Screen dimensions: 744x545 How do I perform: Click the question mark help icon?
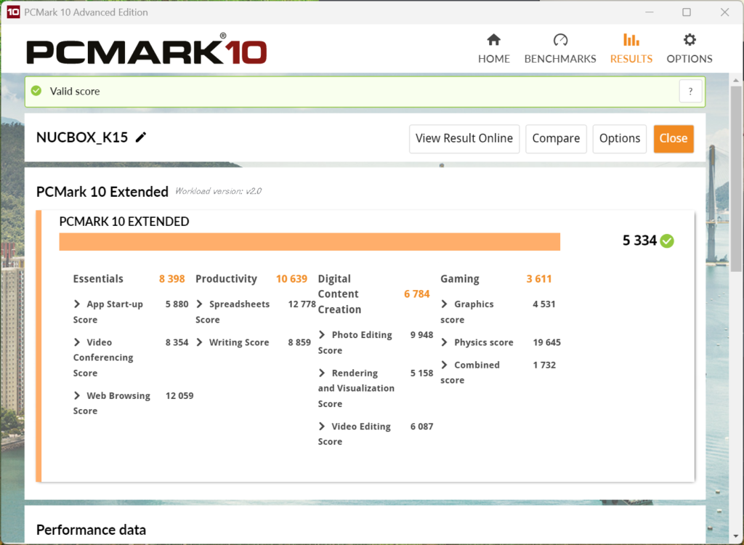[x=690, y=92]
